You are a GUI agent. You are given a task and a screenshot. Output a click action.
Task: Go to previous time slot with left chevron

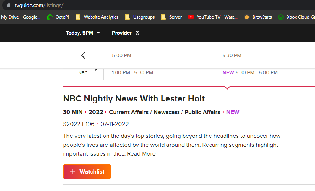83,55
